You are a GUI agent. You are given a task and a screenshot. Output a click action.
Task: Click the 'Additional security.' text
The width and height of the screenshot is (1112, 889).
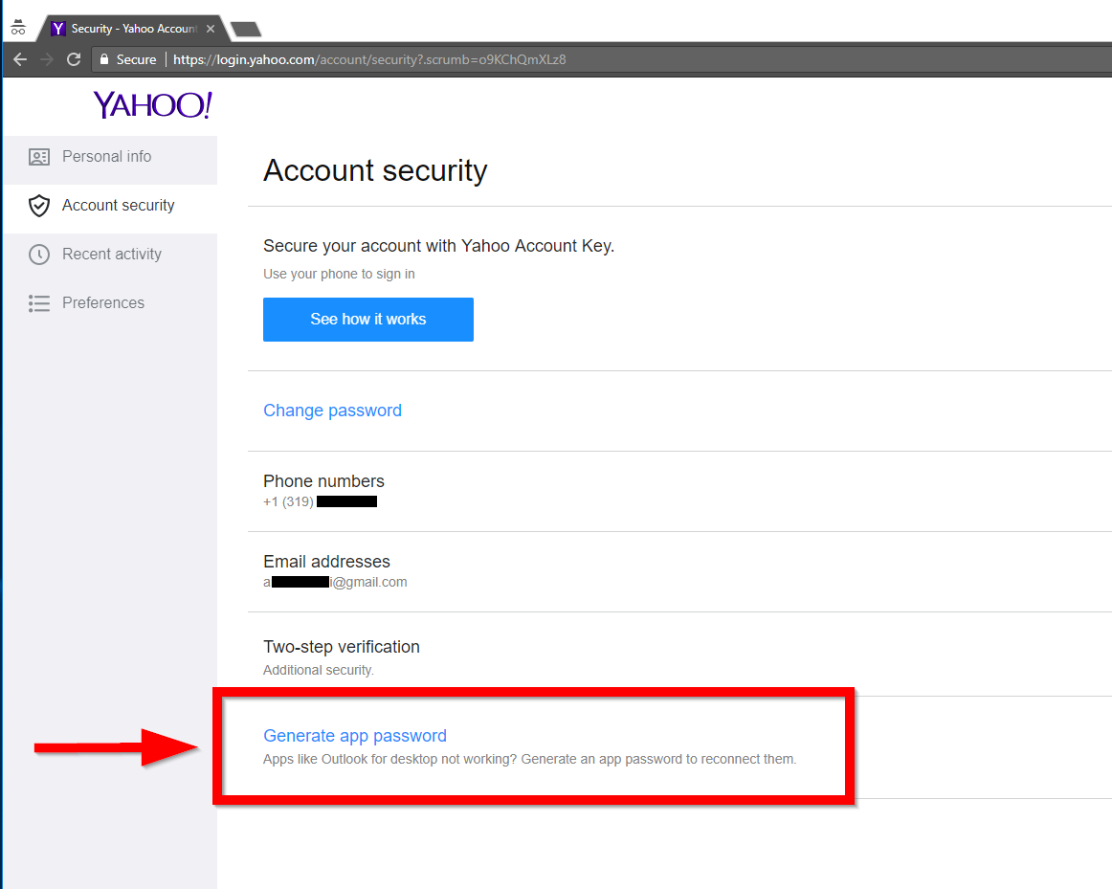coord(319,670)
